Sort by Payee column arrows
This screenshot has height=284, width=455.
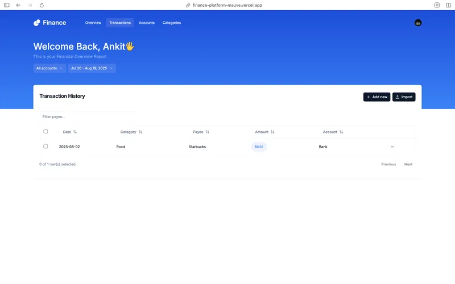207,132
